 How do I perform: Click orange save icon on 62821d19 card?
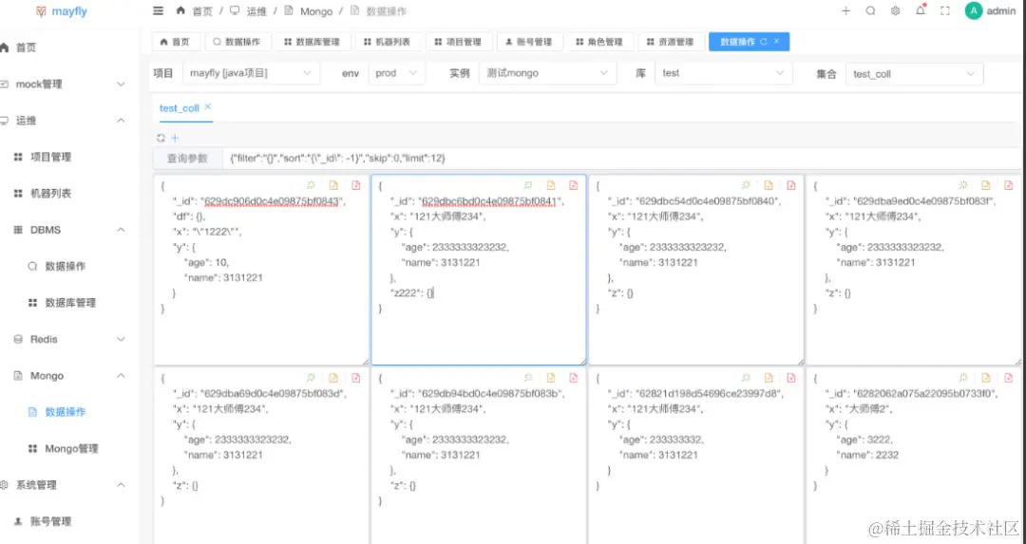click(x=769, y=378)
